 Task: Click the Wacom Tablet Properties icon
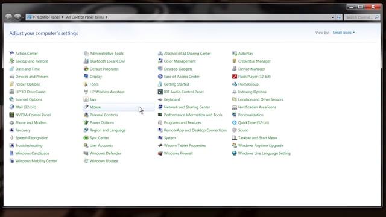coord(160,145)
